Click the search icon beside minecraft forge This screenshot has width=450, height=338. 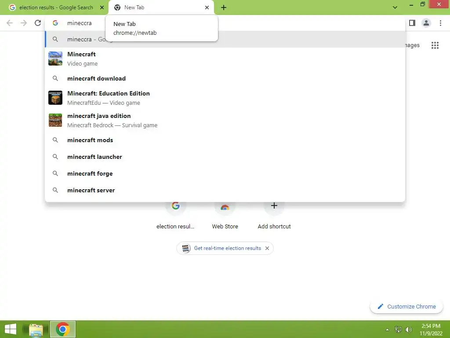55,173
